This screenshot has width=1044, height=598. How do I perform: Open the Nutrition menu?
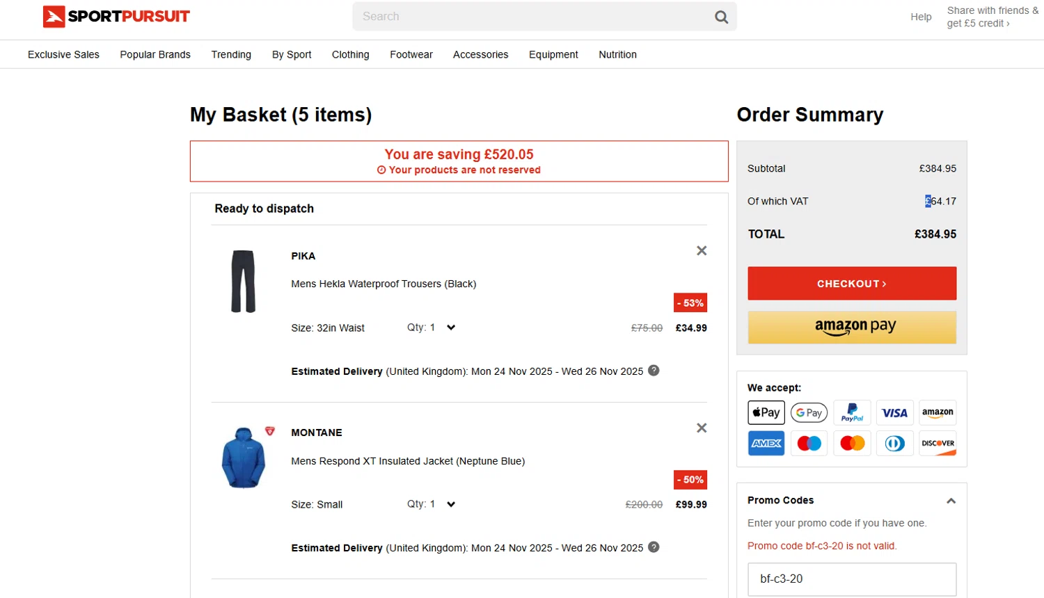(617, 54)
